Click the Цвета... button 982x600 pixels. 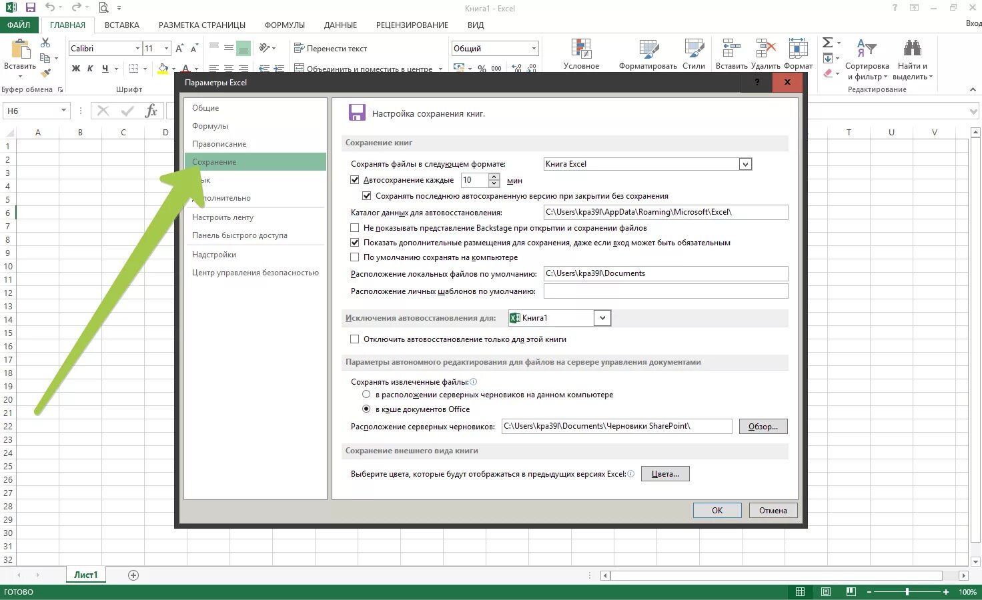coord(665,473)
